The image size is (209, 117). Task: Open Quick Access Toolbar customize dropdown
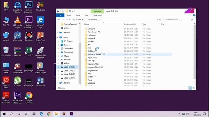tap(73, 11)
